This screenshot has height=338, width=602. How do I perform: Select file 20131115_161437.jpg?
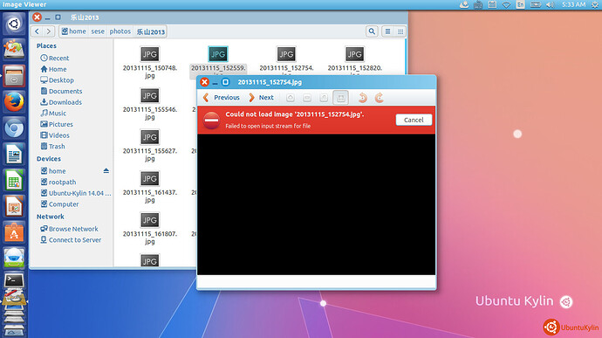click(x=150, y=187)
